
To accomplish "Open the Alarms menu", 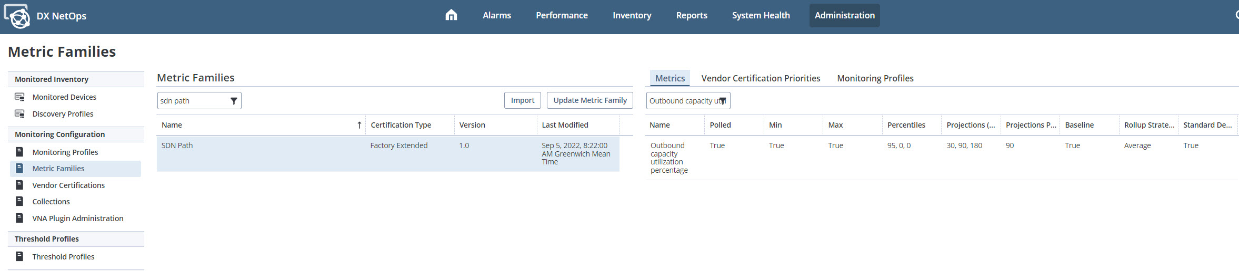I will pos(496,15).
